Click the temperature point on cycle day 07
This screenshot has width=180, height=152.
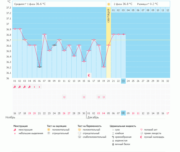[x=44, y=34]
